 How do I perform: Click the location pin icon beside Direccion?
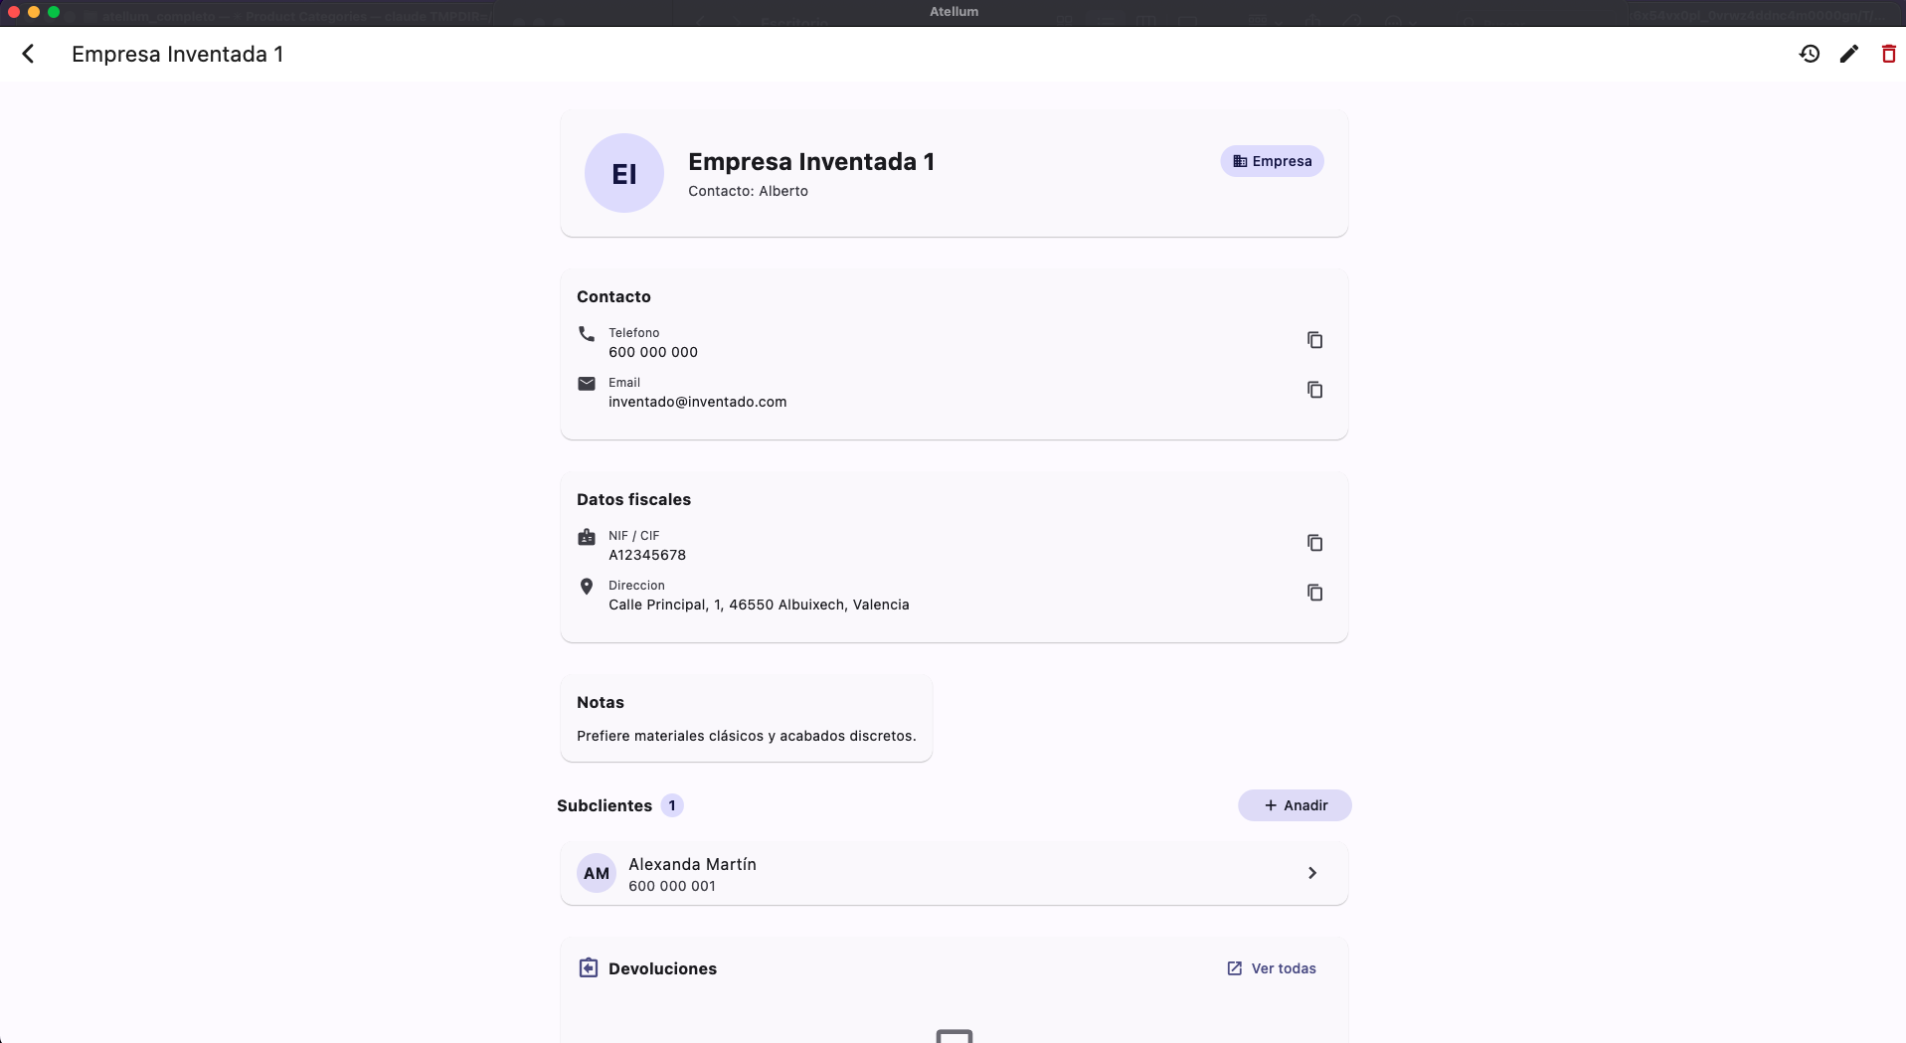coord(587,587)
